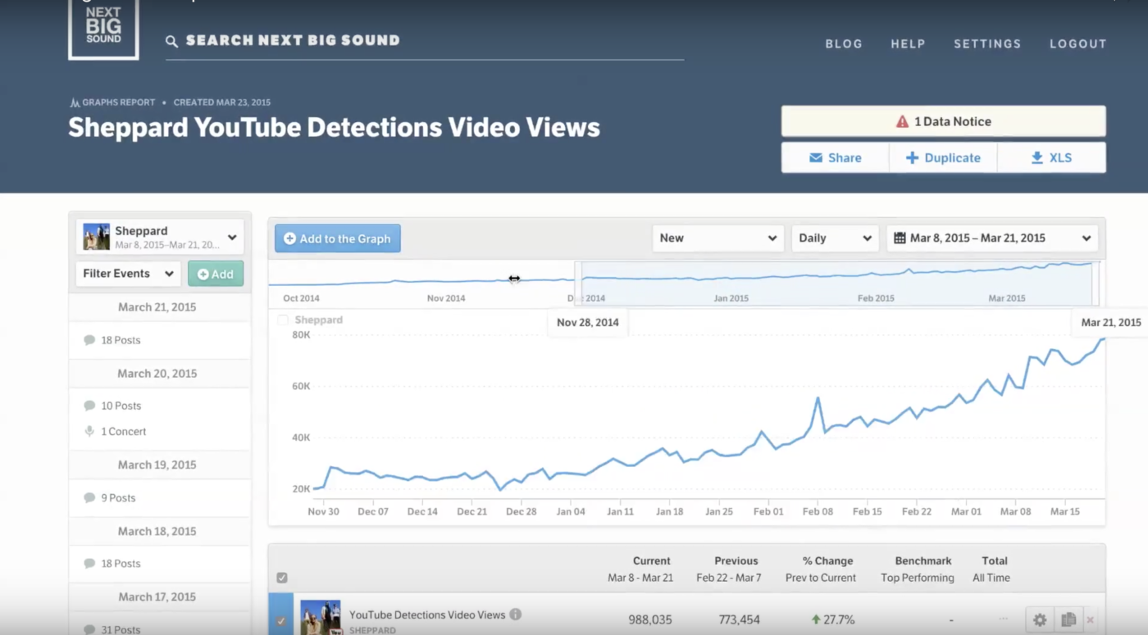Open 10 Posts under March 20, 2015

(121, 406)
